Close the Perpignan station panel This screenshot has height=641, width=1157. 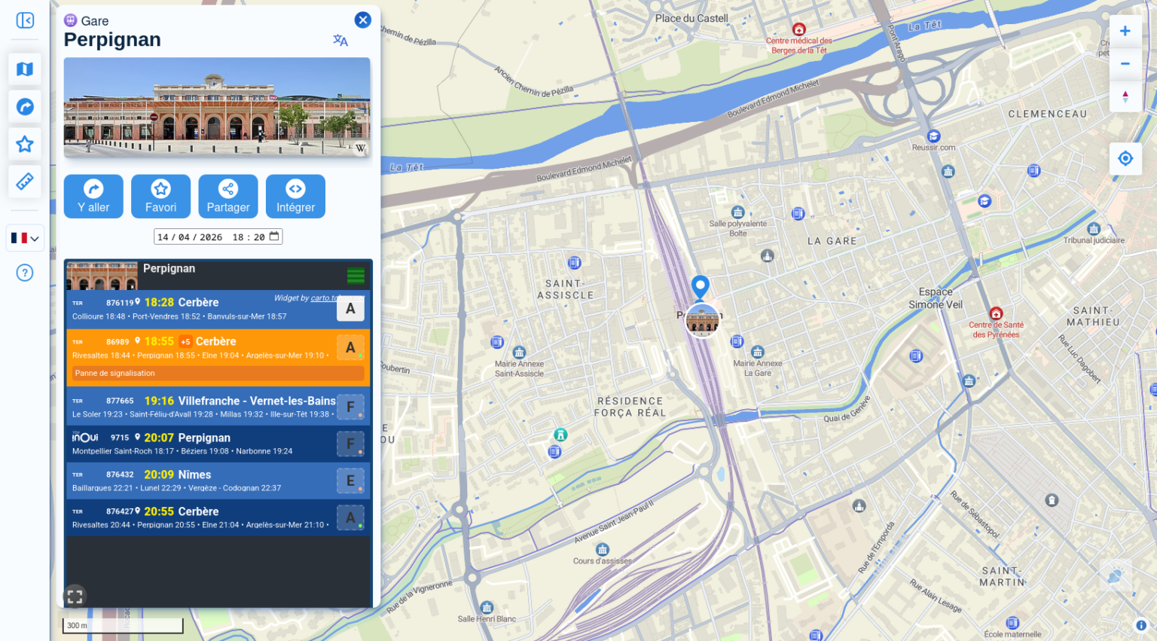click(363, 20)
